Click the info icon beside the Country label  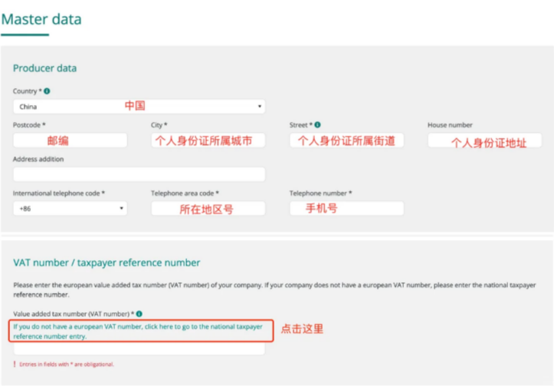pyautogui.click(x=48, y=91)
